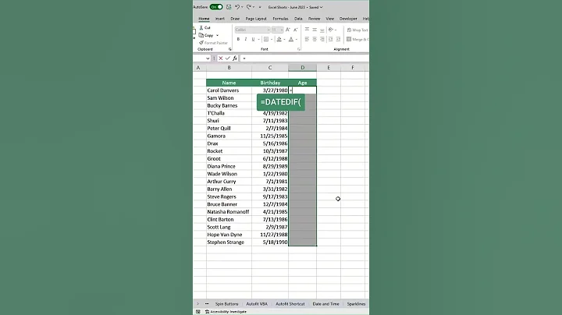This screenshot has width=562, height=315.
Task: Go to the Page Layout tab
Action: [x=256, y=19]
